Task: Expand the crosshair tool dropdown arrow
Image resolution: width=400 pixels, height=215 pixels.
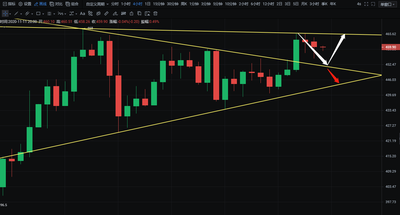Action: (x=10, y=14)
